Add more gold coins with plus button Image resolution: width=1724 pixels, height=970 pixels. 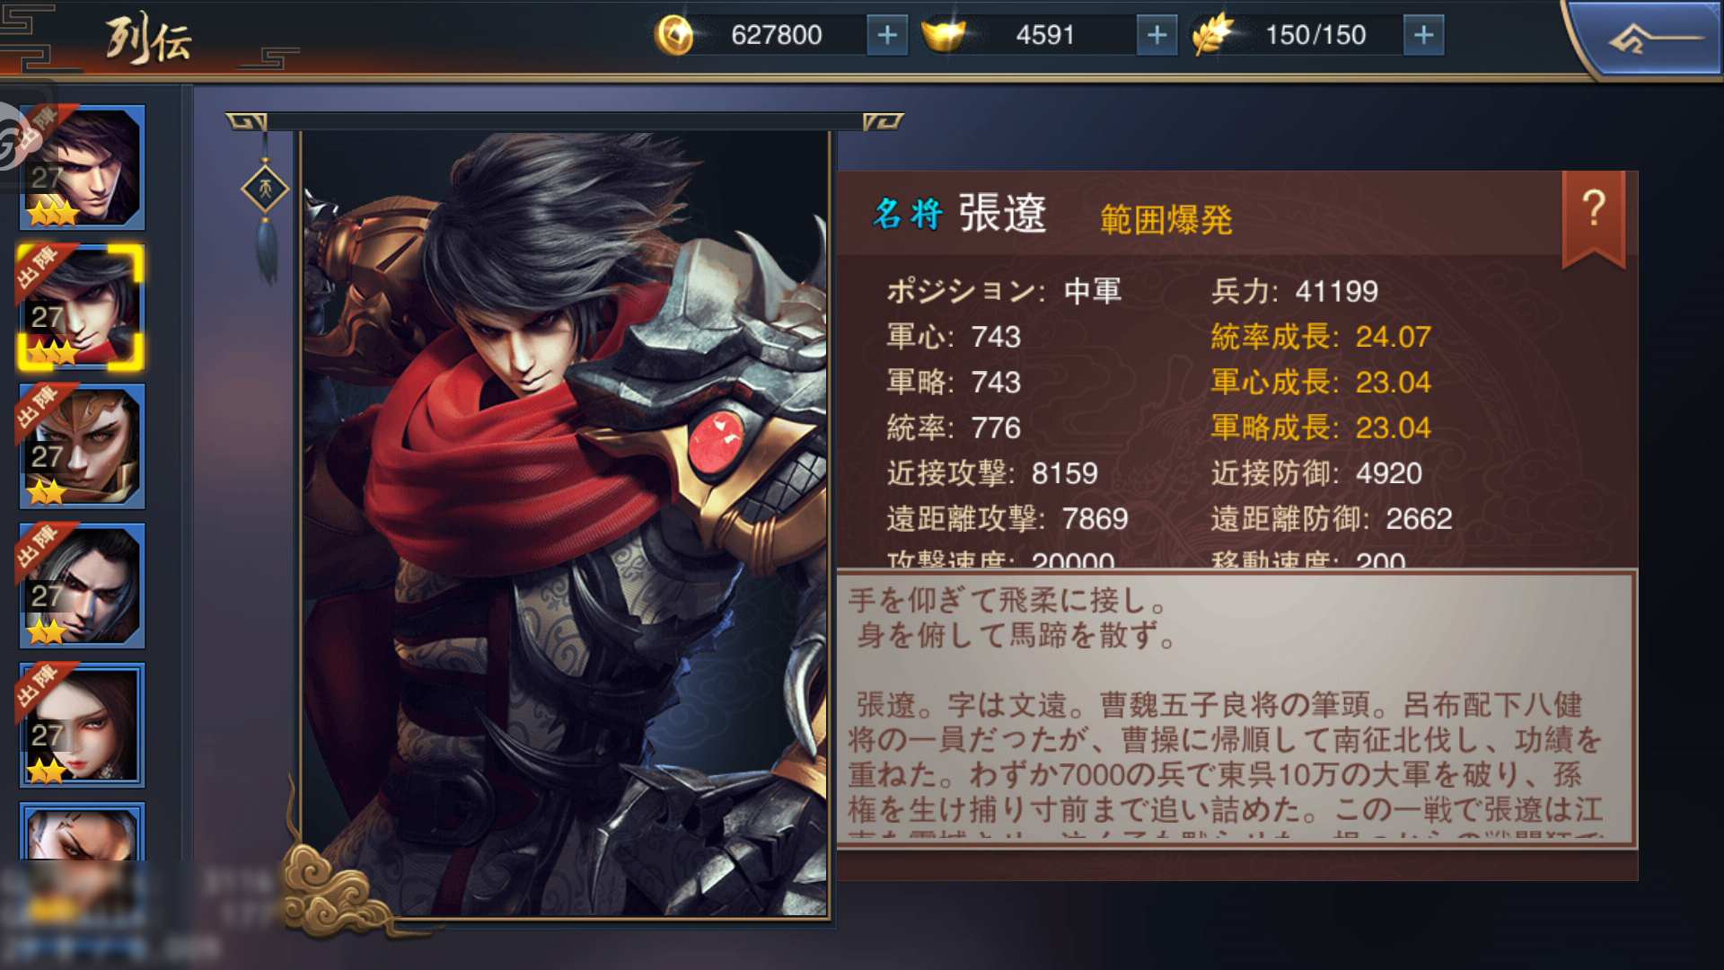pyautogui.click(x=886, y=35)
